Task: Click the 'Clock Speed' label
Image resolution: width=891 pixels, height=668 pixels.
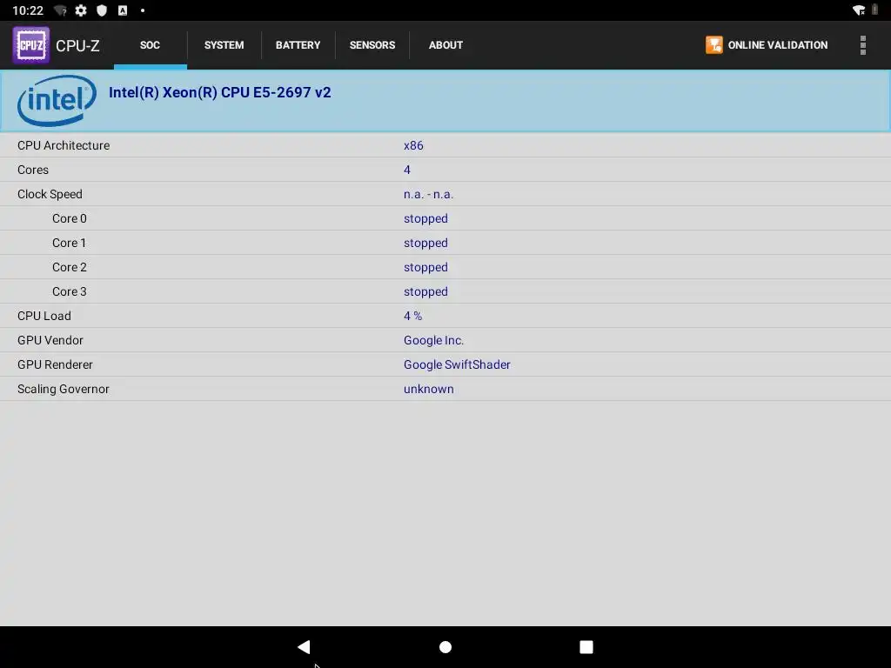Action: pyautogui.click(x=50, y=194)
